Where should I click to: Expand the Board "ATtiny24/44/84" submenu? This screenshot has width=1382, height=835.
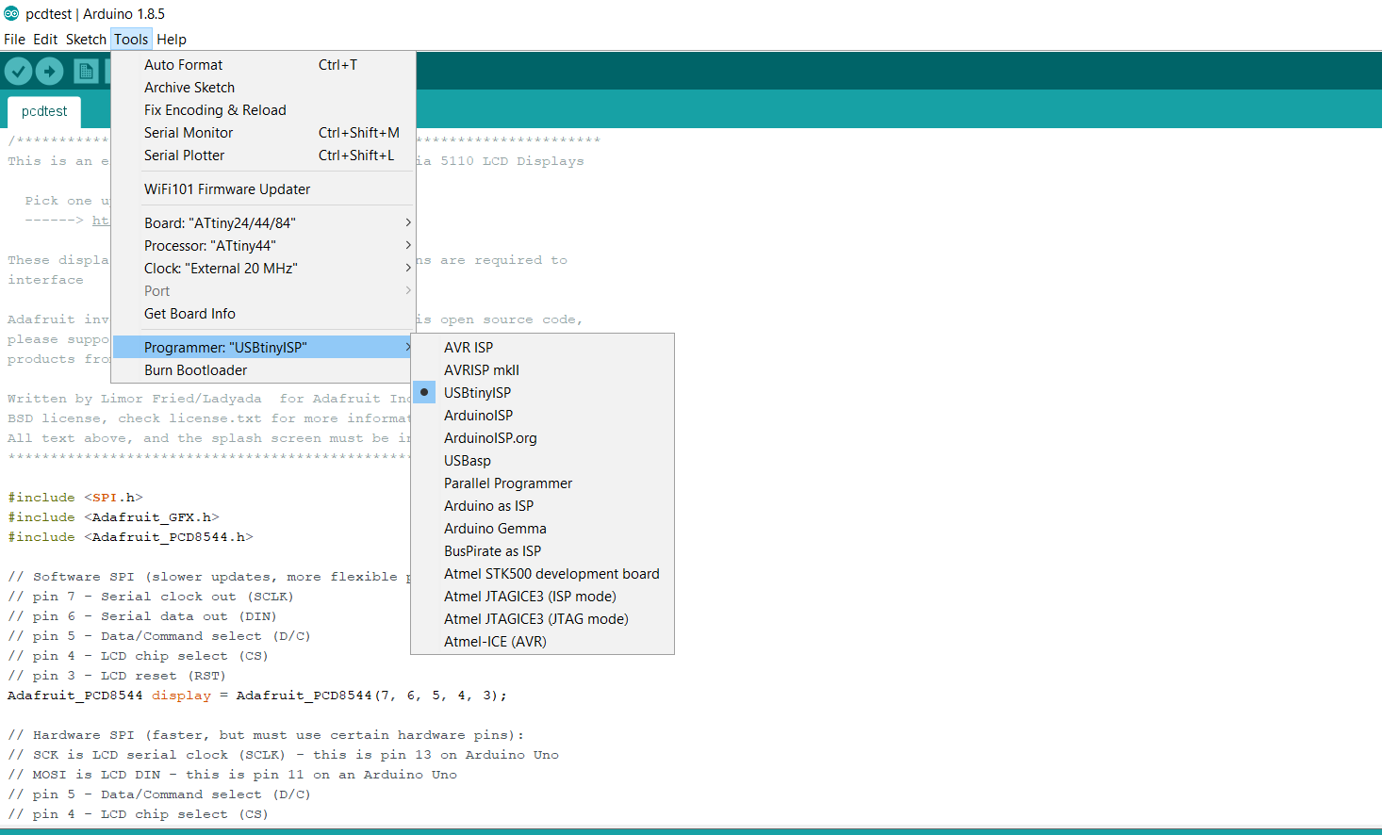click(263, 223)
